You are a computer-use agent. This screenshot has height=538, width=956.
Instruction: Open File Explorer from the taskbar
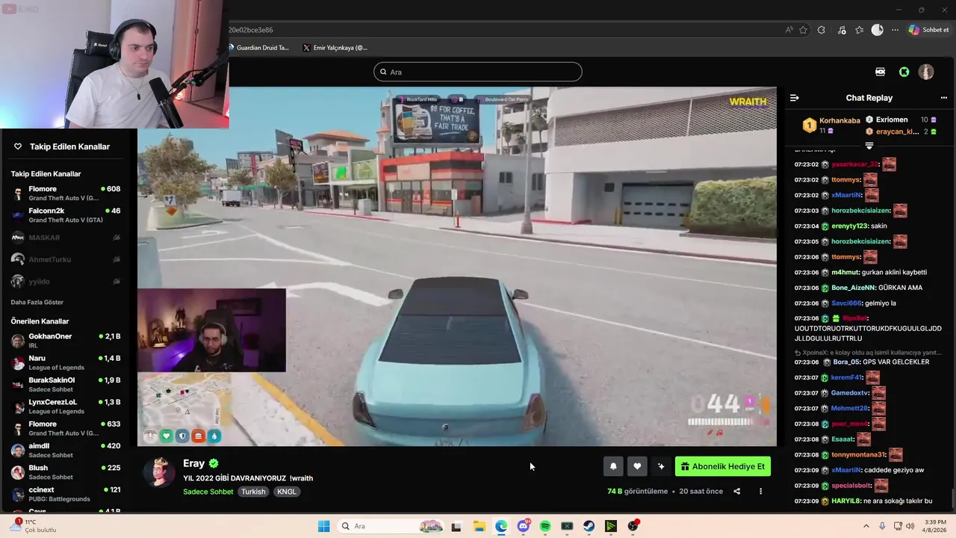pyautogui.click(x=479, y=526)
